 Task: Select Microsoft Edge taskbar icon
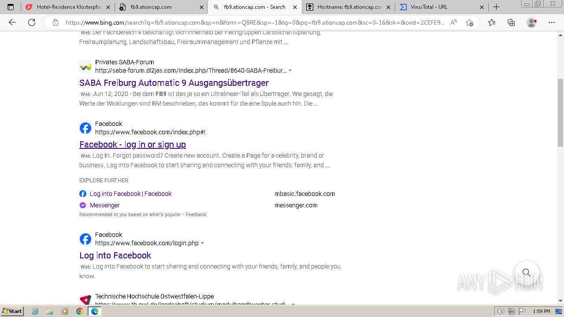point(94,311)
